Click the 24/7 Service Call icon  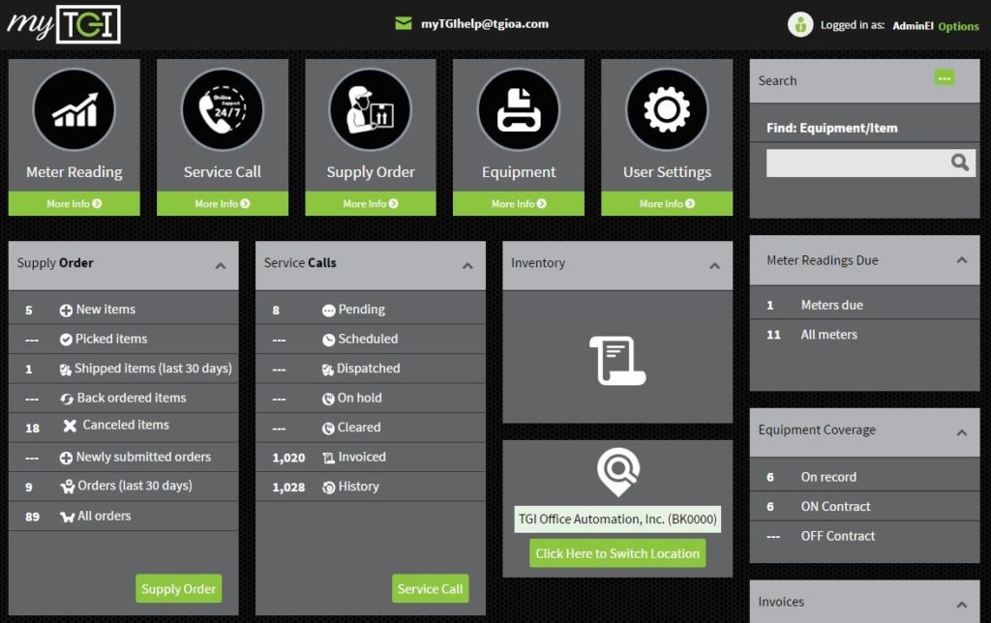click(222, 108)
